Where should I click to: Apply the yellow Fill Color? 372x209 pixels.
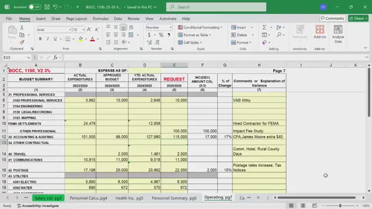pos(81,39)
